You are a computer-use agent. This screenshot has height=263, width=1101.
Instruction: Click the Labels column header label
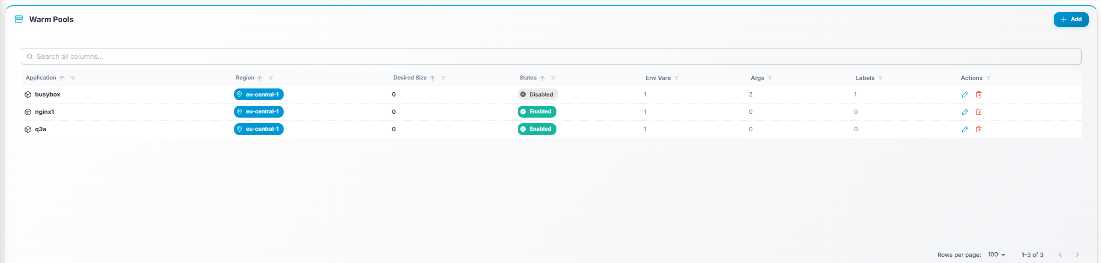coord(865,78)
